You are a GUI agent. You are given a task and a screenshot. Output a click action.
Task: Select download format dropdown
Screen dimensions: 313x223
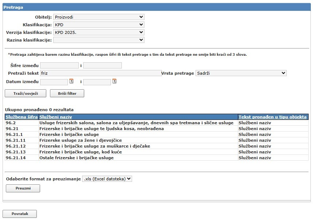(x=107, y=179)
